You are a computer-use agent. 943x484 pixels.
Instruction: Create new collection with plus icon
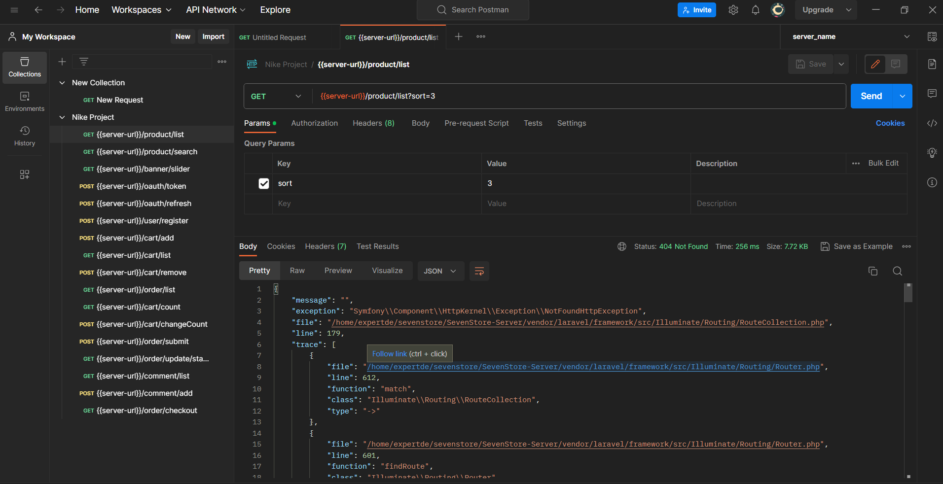coord(62,62)
